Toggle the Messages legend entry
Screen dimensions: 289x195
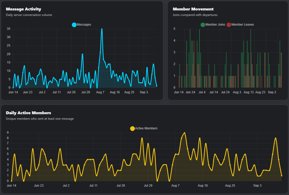[82, 25]
